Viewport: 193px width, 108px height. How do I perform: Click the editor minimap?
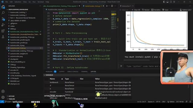(114, 20)
